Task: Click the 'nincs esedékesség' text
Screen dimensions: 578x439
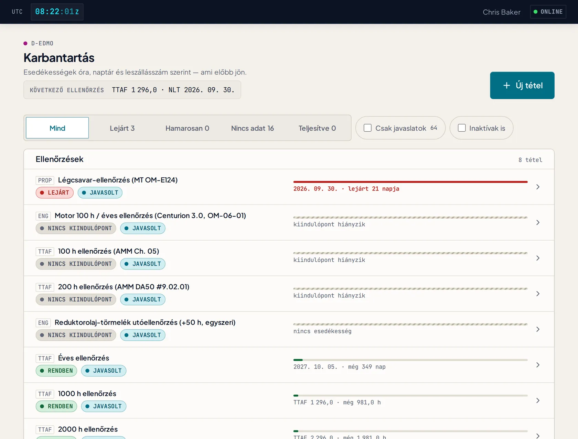Action: [x=322, y=331]
